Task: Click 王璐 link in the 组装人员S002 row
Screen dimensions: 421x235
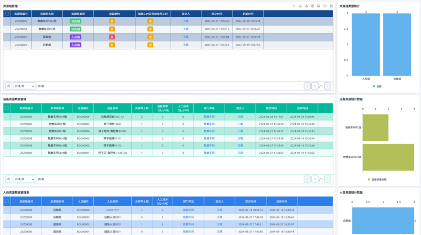Action: point(219,224)
